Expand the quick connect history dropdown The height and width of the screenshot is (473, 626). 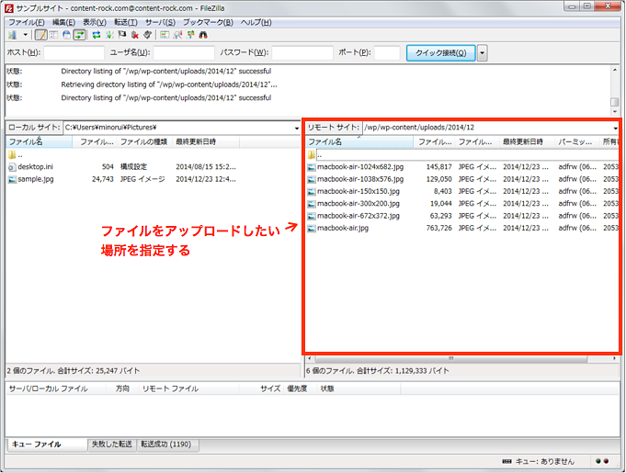(483, 52)
